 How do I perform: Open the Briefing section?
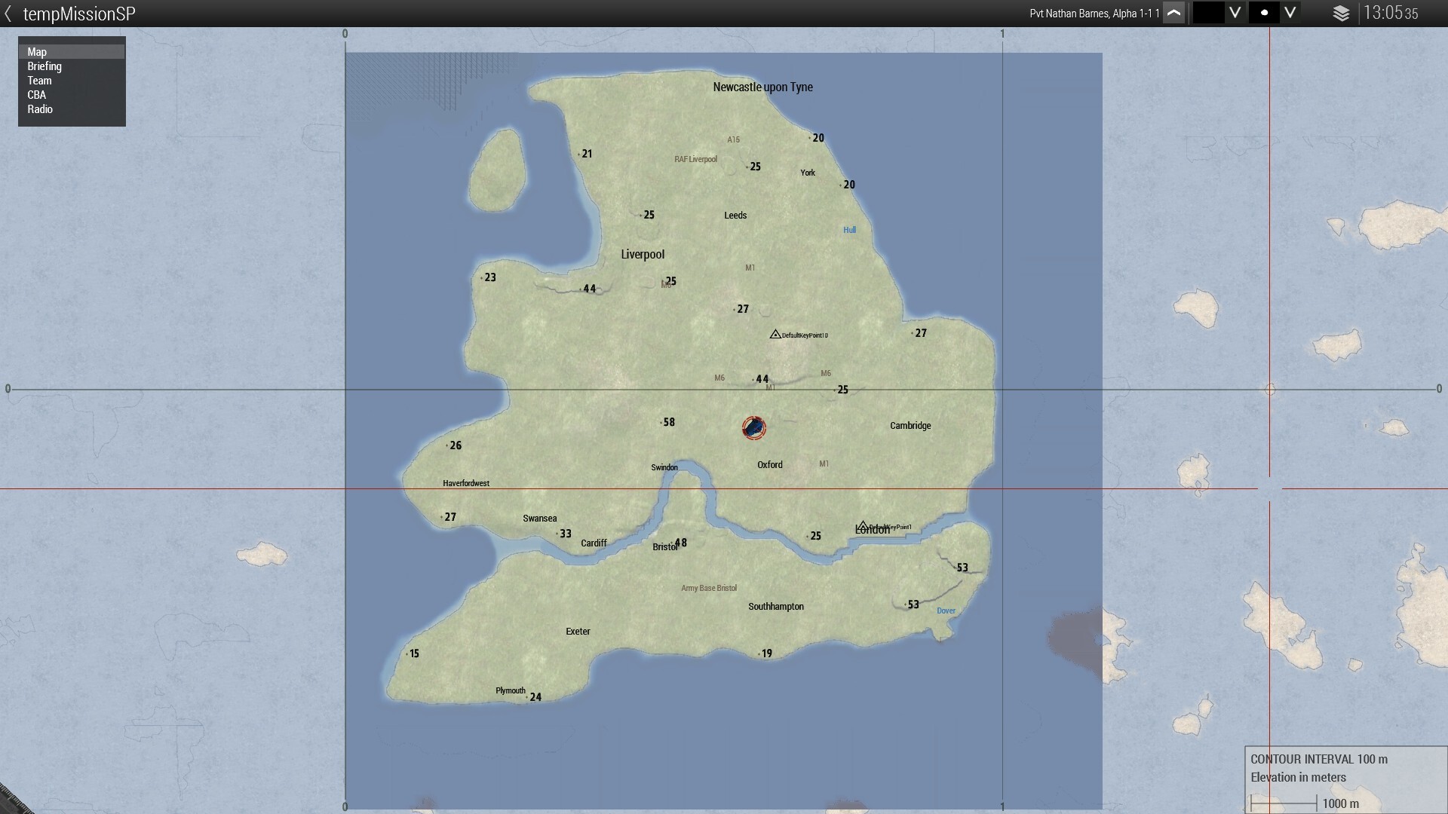click(44, 66)
